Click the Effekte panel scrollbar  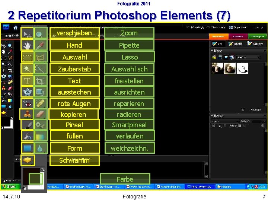point(266,84)
